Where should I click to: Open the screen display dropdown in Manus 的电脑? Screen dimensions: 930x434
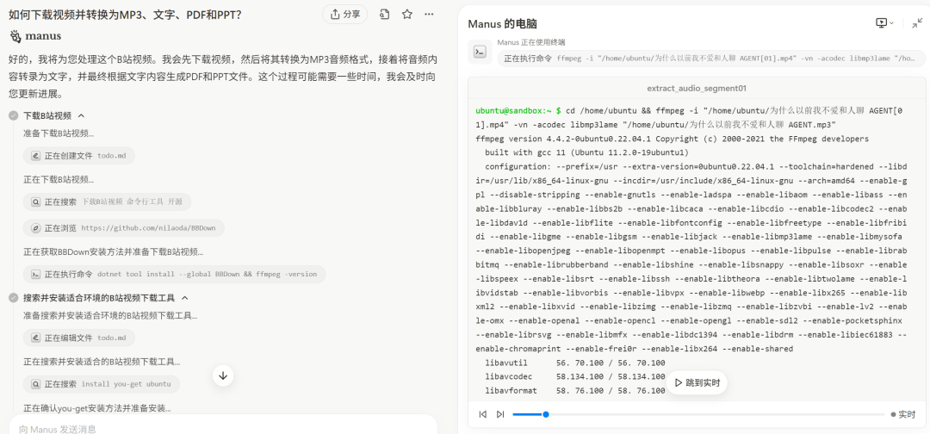coord(884,23)
